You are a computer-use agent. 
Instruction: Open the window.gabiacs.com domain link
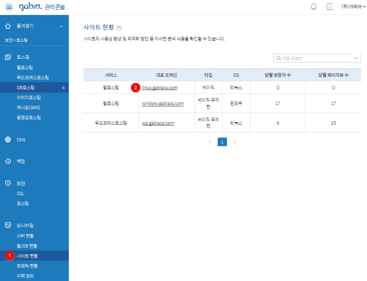coord(163,103)
